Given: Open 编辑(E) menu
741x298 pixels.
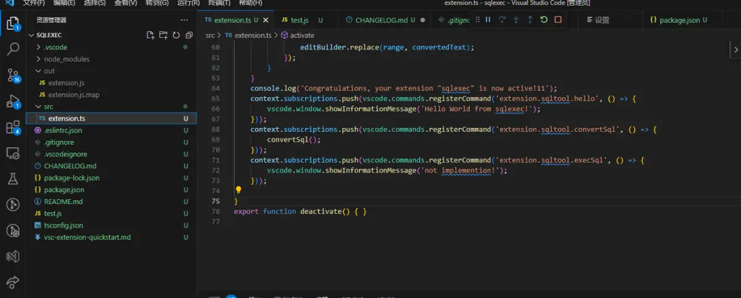Looking at the screenshot, I should pyautogui.click(x=64, y=3).
